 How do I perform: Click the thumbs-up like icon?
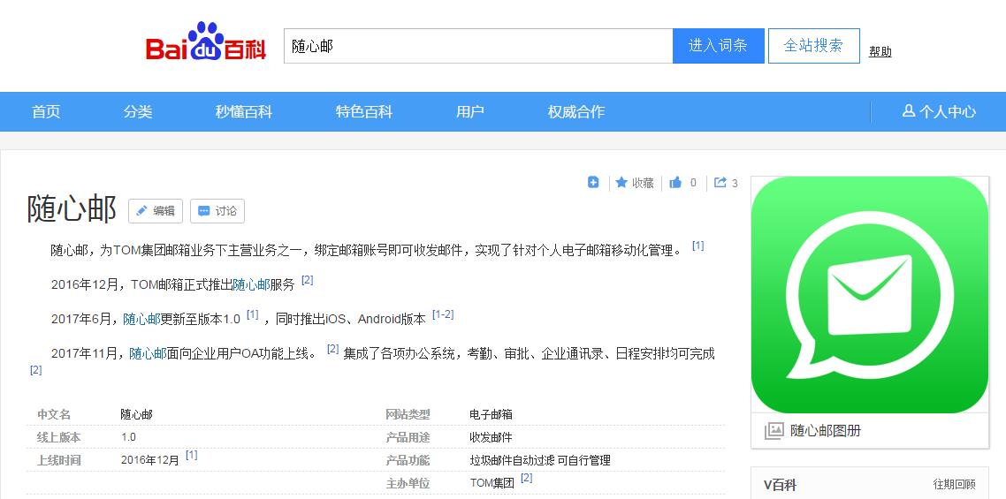click(675, 183)
